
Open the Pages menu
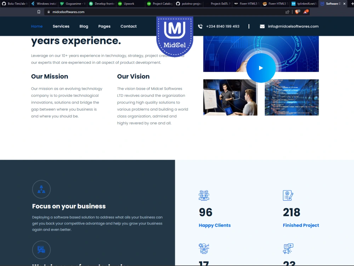[x=104, y=26]
